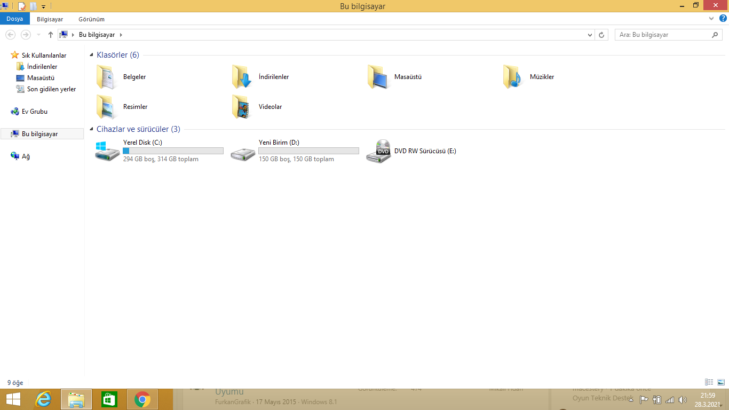Open Masaüstü in the navigation pane

click(41, 78)
